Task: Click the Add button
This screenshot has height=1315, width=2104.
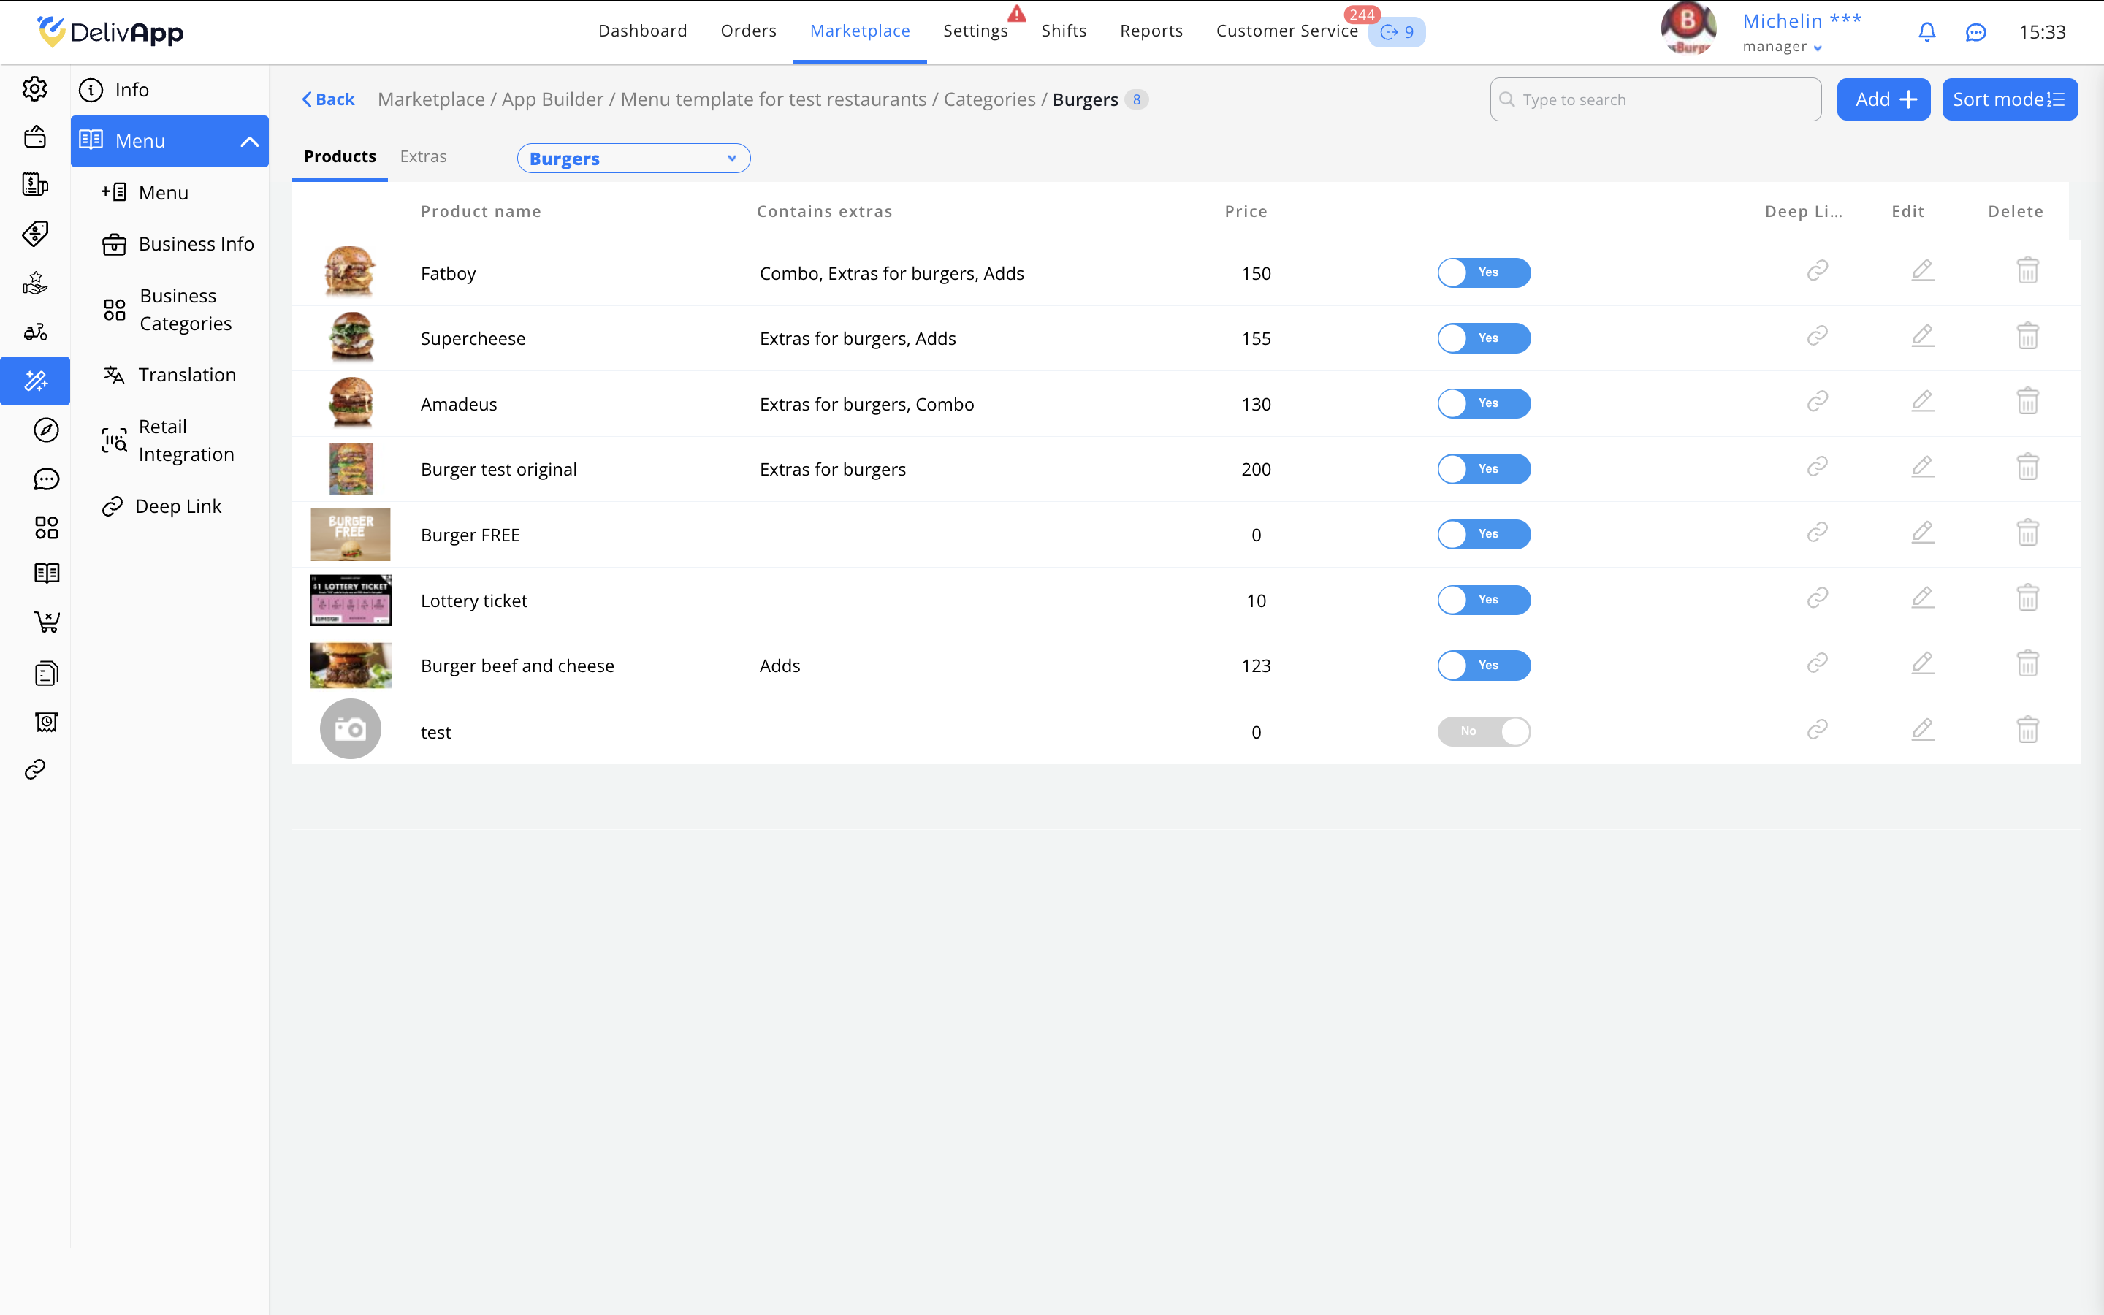Action: coord(1883,100)
